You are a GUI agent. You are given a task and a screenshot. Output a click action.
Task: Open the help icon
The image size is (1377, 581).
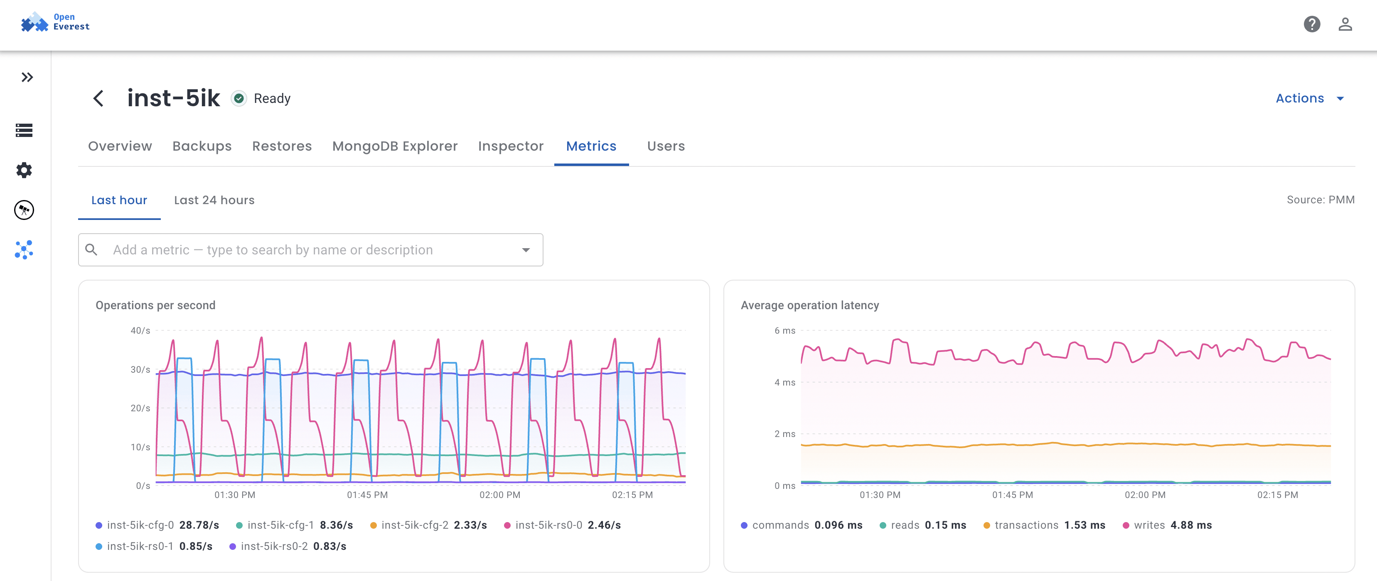pyautogui.click(x=1312, y=24)
